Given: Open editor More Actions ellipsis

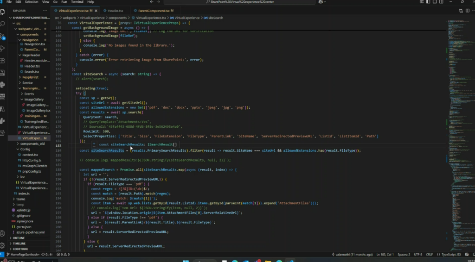Looking at the screenshot, I should (x=474, y=11).
